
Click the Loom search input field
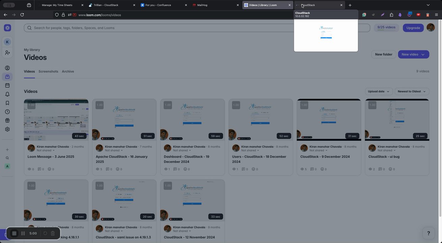coord(197,28)
